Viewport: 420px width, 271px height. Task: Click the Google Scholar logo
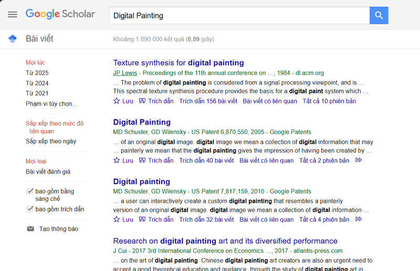pos(60,14)
